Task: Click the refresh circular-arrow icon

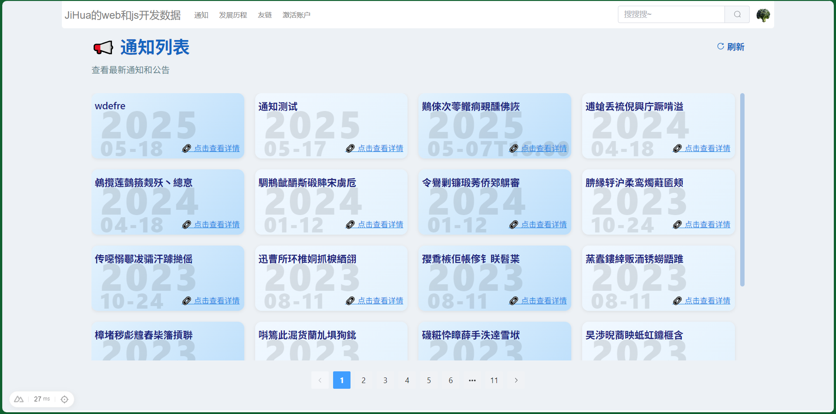Action: coord(720,46)
